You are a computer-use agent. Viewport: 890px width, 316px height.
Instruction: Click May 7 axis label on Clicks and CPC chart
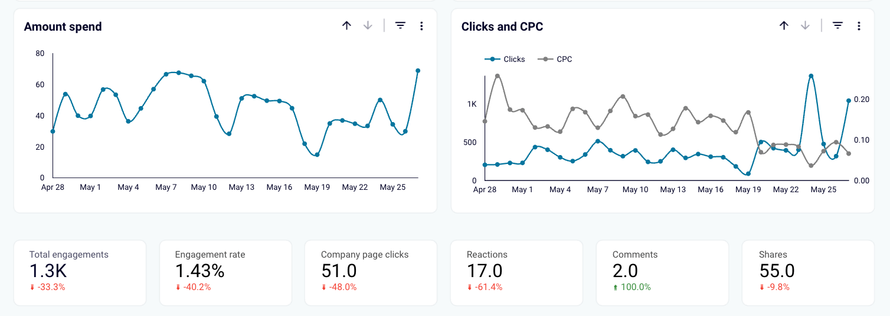pos(598,190)
